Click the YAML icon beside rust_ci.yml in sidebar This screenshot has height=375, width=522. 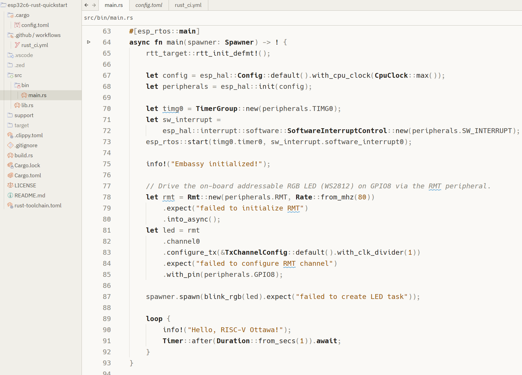click(17, 45)
